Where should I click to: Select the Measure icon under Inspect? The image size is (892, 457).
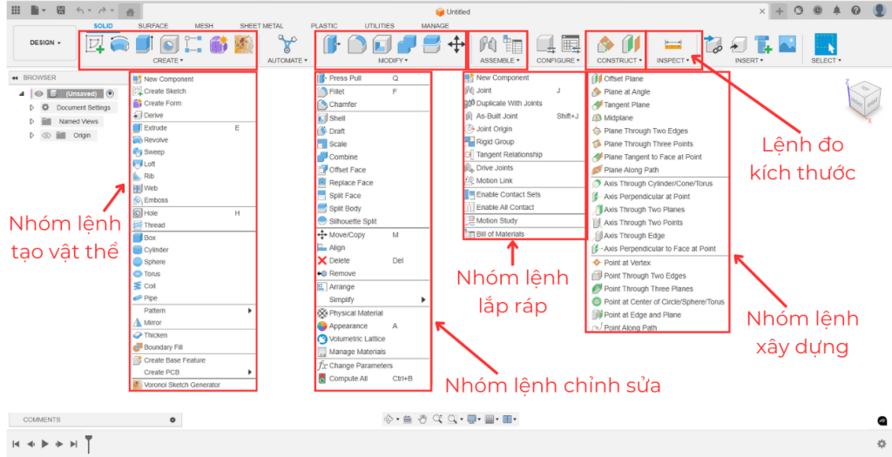(x=672, y=44)
